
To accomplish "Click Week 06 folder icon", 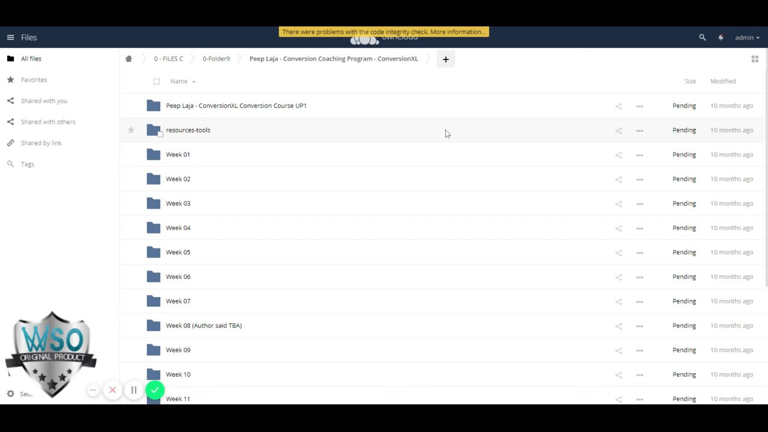I will click(x=154, y=277).
